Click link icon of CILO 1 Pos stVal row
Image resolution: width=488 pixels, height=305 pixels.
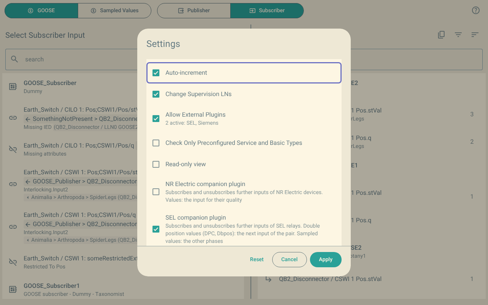tap(13, 118)
